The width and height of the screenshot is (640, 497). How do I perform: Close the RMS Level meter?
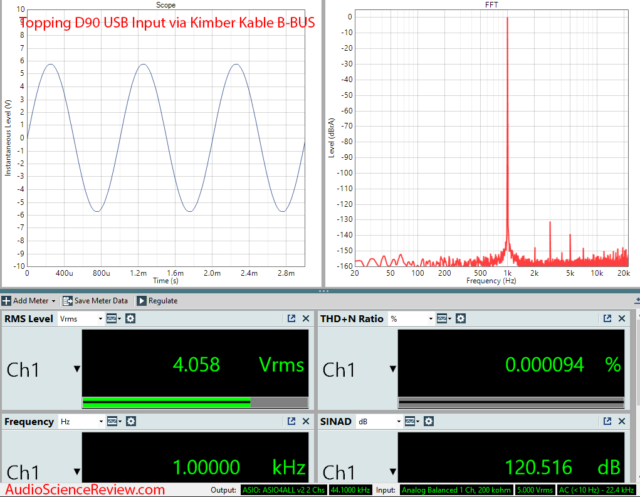[x=306, y=318]
